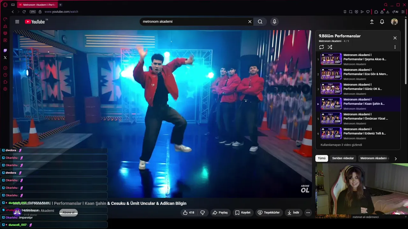This screenshot has height=229, width=408.
Task: Open video more actions three-dot menu
Action: tap(308, 212)
